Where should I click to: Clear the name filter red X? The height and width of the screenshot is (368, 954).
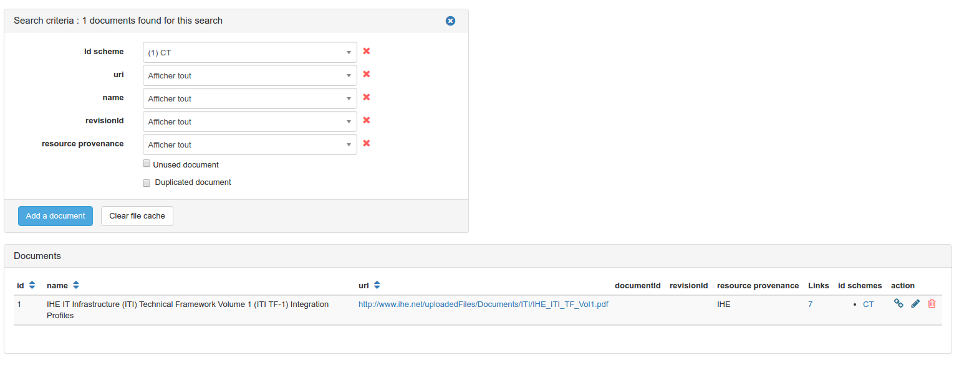click(367, 97)
